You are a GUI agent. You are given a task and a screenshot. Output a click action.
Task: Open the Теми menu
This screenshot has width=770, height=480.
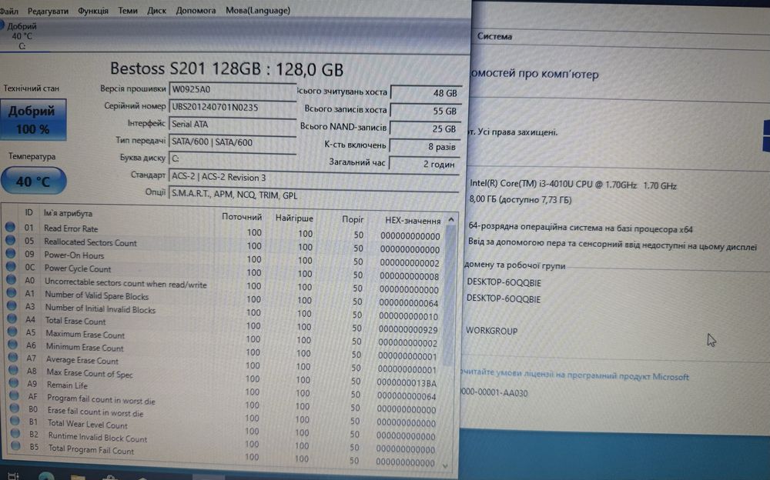click(128, 10)
